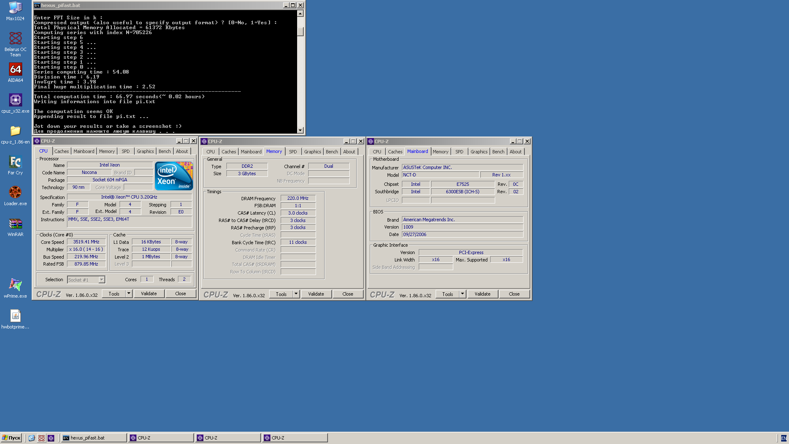Open the Belarus OC Team desktop shortcut
Image resolution: width=789 pixels, height=444 pixels.
(x=15, y=45)
